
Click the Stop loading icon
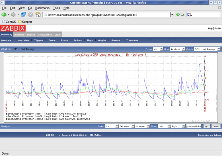click(x=30, y=15)
